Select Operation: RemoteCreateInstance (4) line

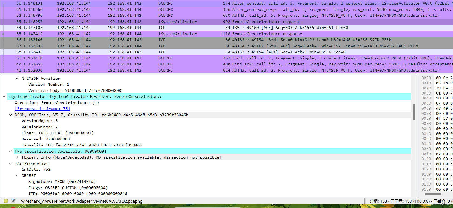point(57,103)
